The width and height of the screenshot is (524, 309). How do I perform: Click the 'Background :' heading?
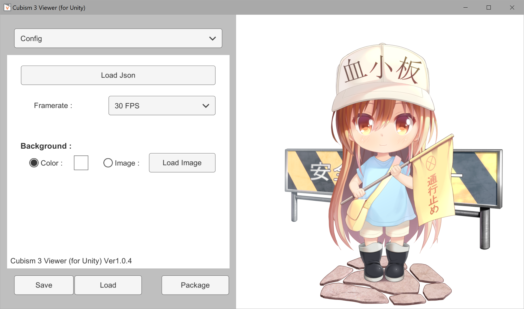[x=46, y=146]
